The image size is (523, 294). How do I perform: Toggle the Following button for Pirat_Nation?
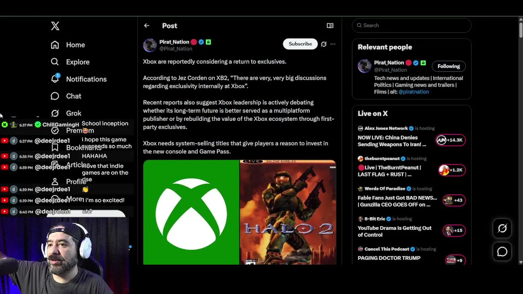coord(449,66)
